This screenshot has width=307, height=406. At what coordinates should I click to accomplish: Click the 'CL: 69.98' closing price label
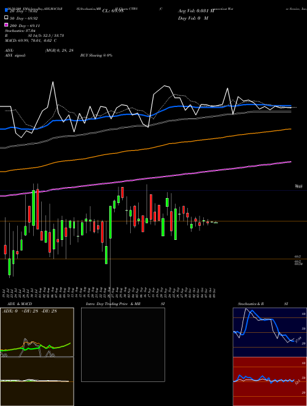coord(113,11)
